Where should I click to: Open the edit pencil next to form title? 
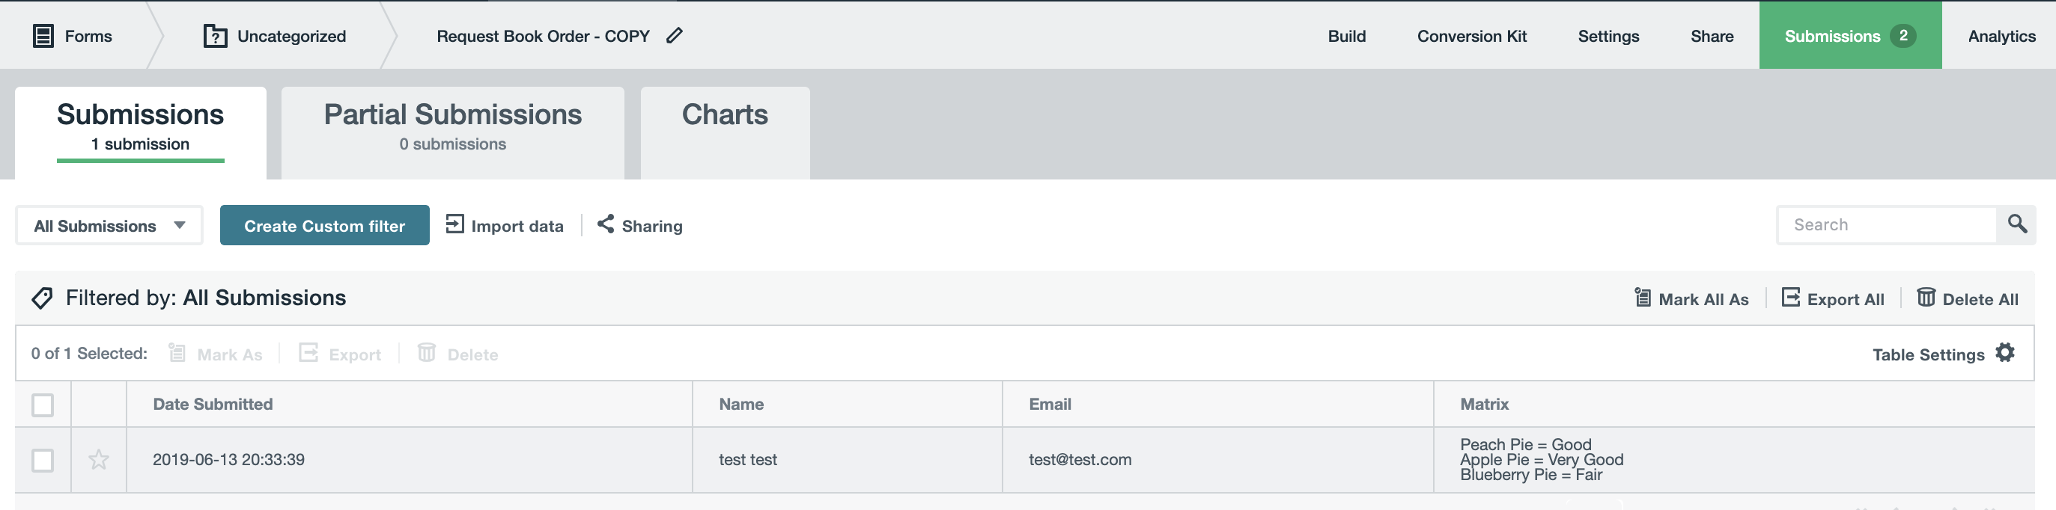pos(675,35)
